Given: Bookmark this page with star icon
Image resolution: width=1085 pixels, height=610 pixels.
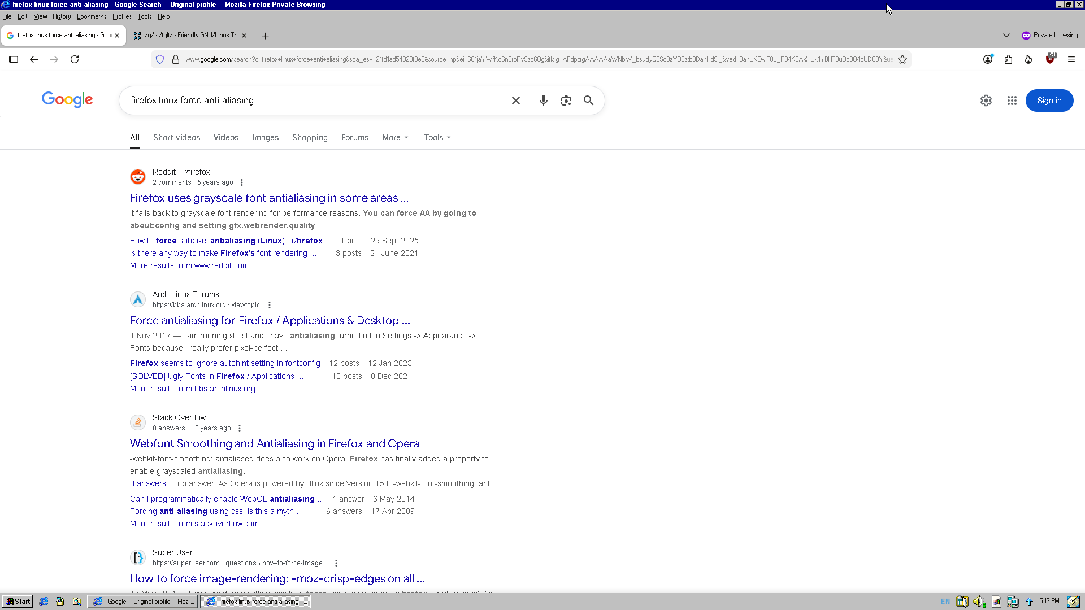Looking at the screenshot, I should (902, 59).
